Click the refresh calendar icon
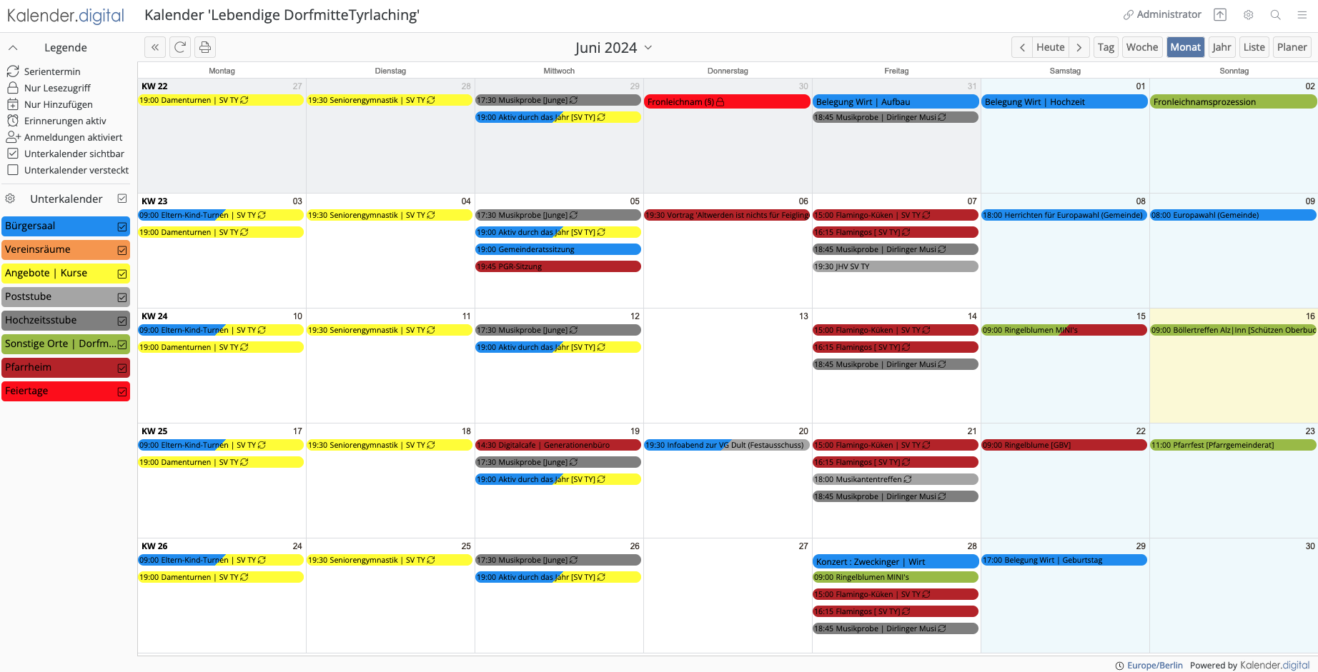Image resolution: width=1318 pixels, height=672 pixels. pos(180,47)
